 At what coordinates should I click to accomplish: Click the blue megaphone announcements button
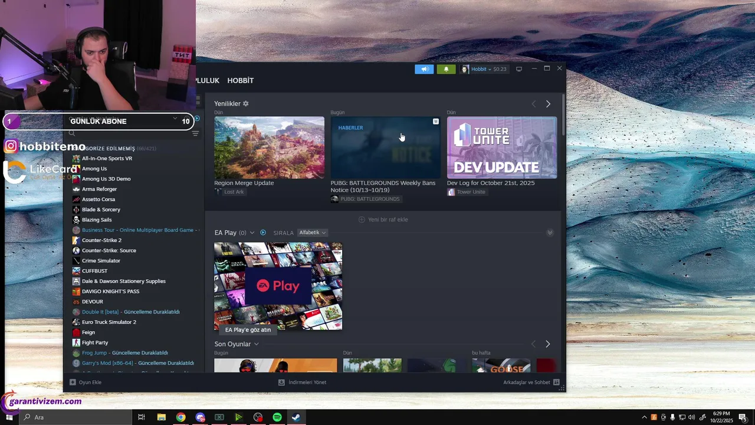pyautogui.click(x=424, y=69)
